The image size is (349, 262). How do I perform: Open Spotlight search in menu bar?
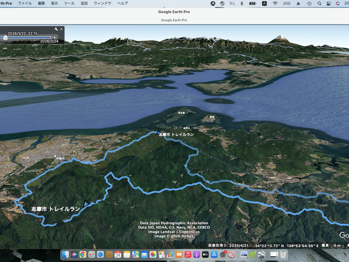tap(319, 3)
